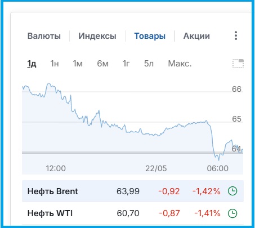Click the chart line near 22/05
This screenshot has height=228, width=255.
click(156, 135)
